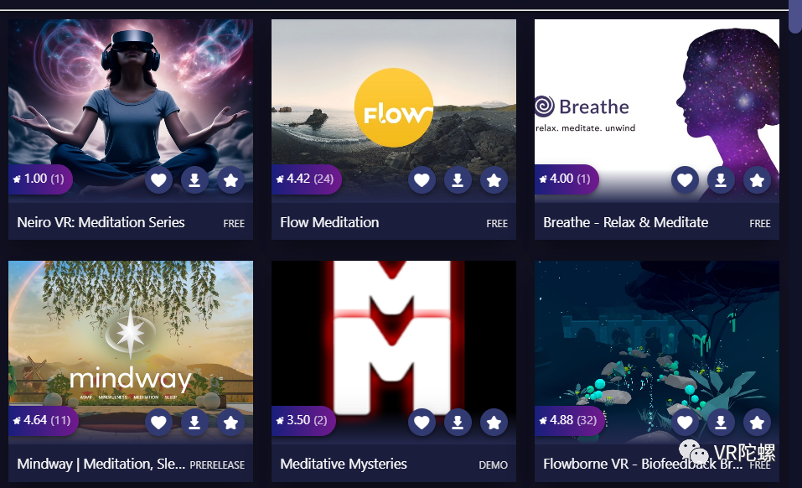Image resolution: width=802 pixels, height=488 pixels.
Task: Download Neiro VR: Meditation Series
Action: pos(194,180)
